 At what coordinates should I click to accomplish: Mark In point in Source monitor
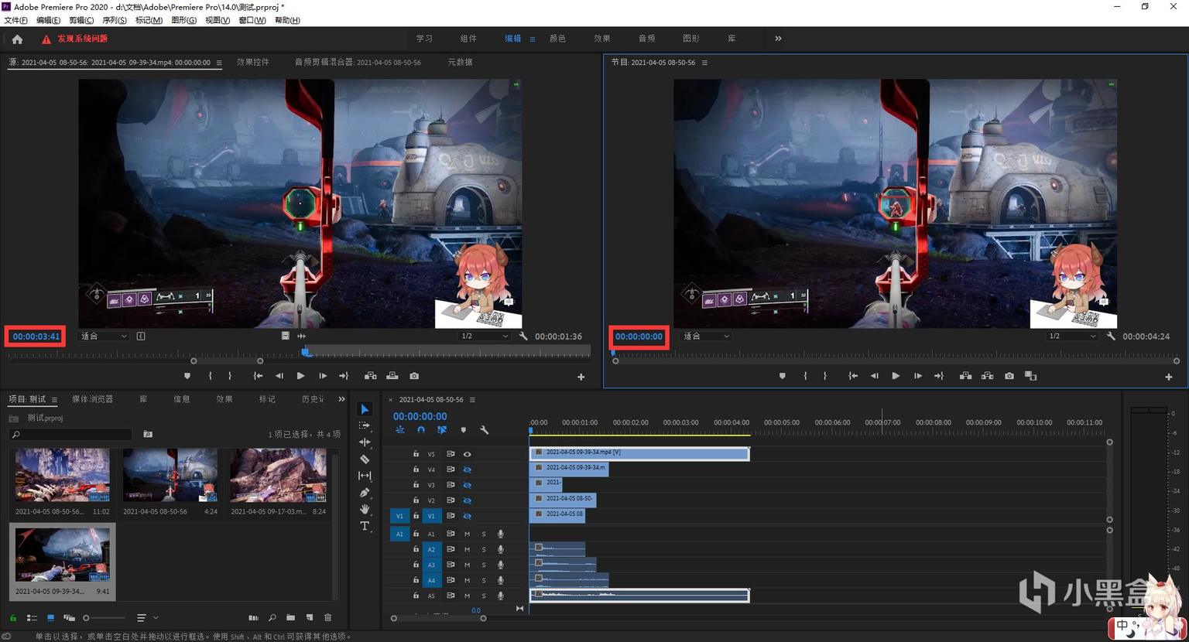[211, 376]
